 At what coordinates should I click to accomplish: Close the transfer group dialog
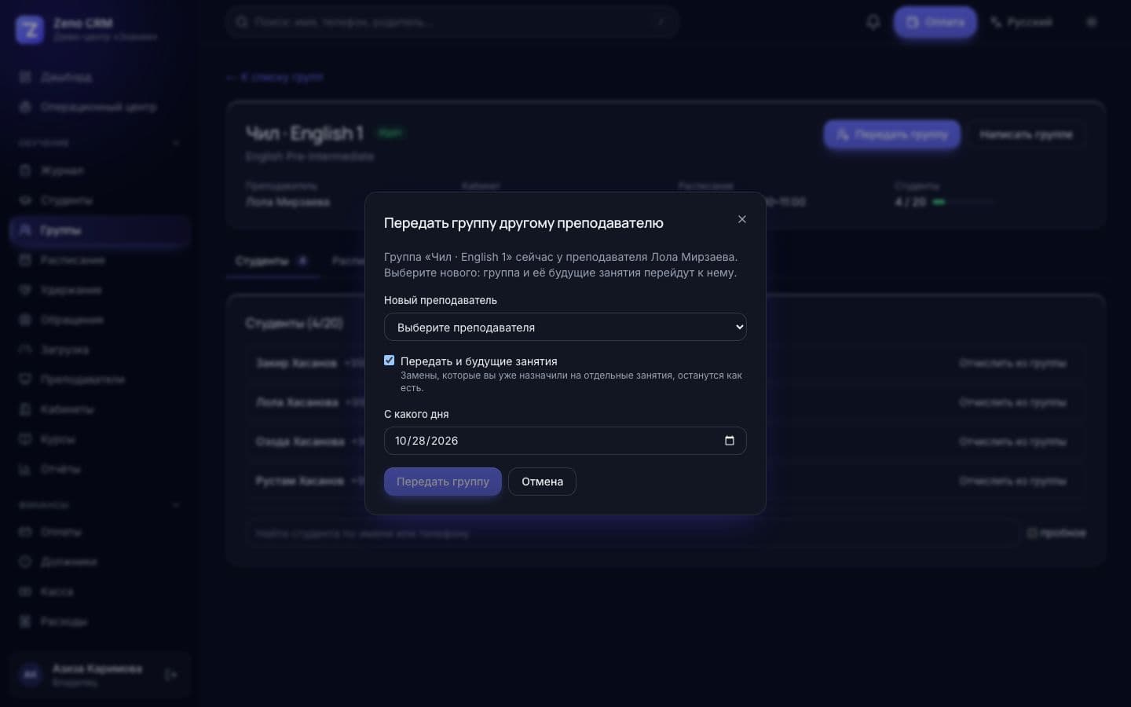coord(742,219)
